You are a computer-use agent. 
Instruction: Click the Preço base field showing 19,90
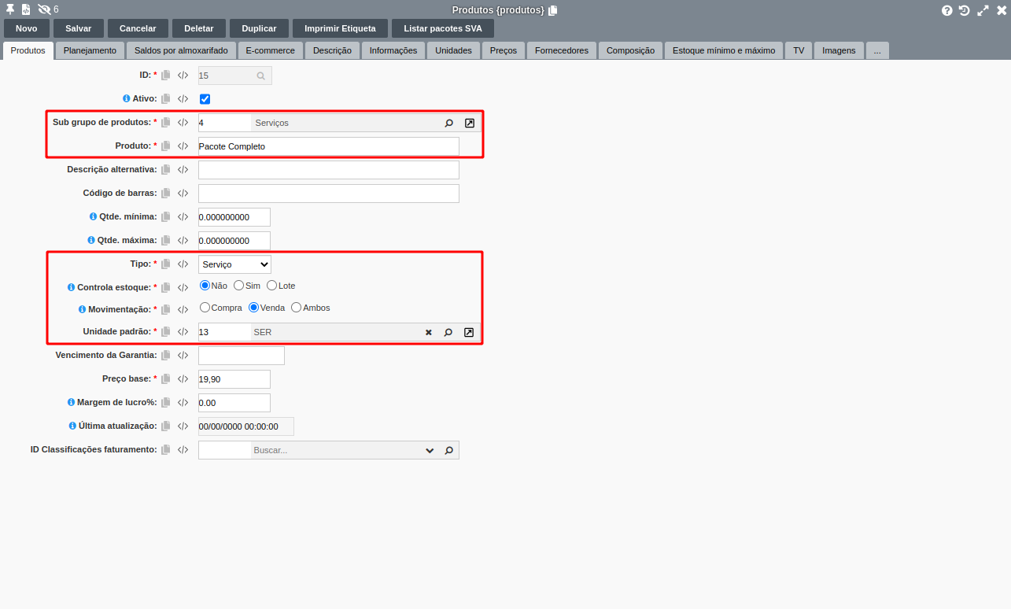point(234,379)
